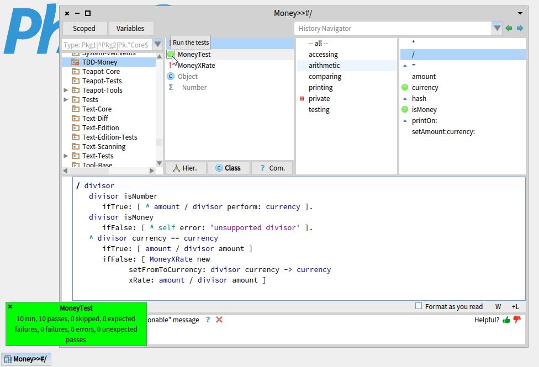539x367 pixels.
Task: Run tests via MoneyTest green circle icon
Action: [x=171, y=54]
